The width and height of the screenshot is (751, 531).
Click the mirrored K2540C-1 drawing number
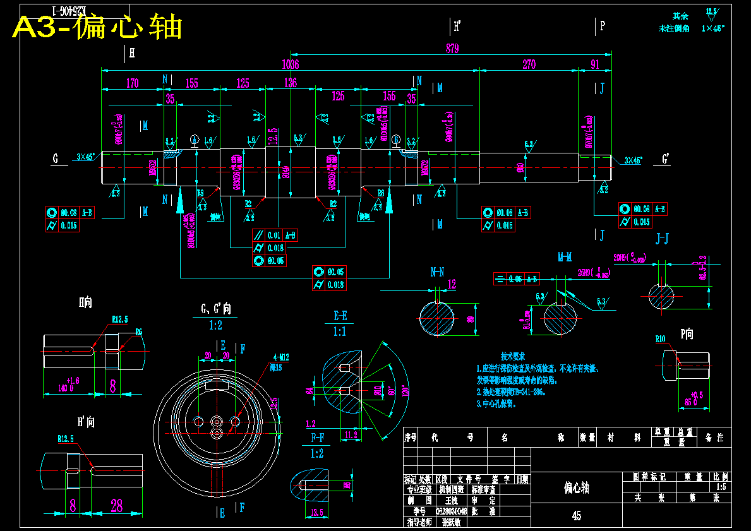coord(68,11)
